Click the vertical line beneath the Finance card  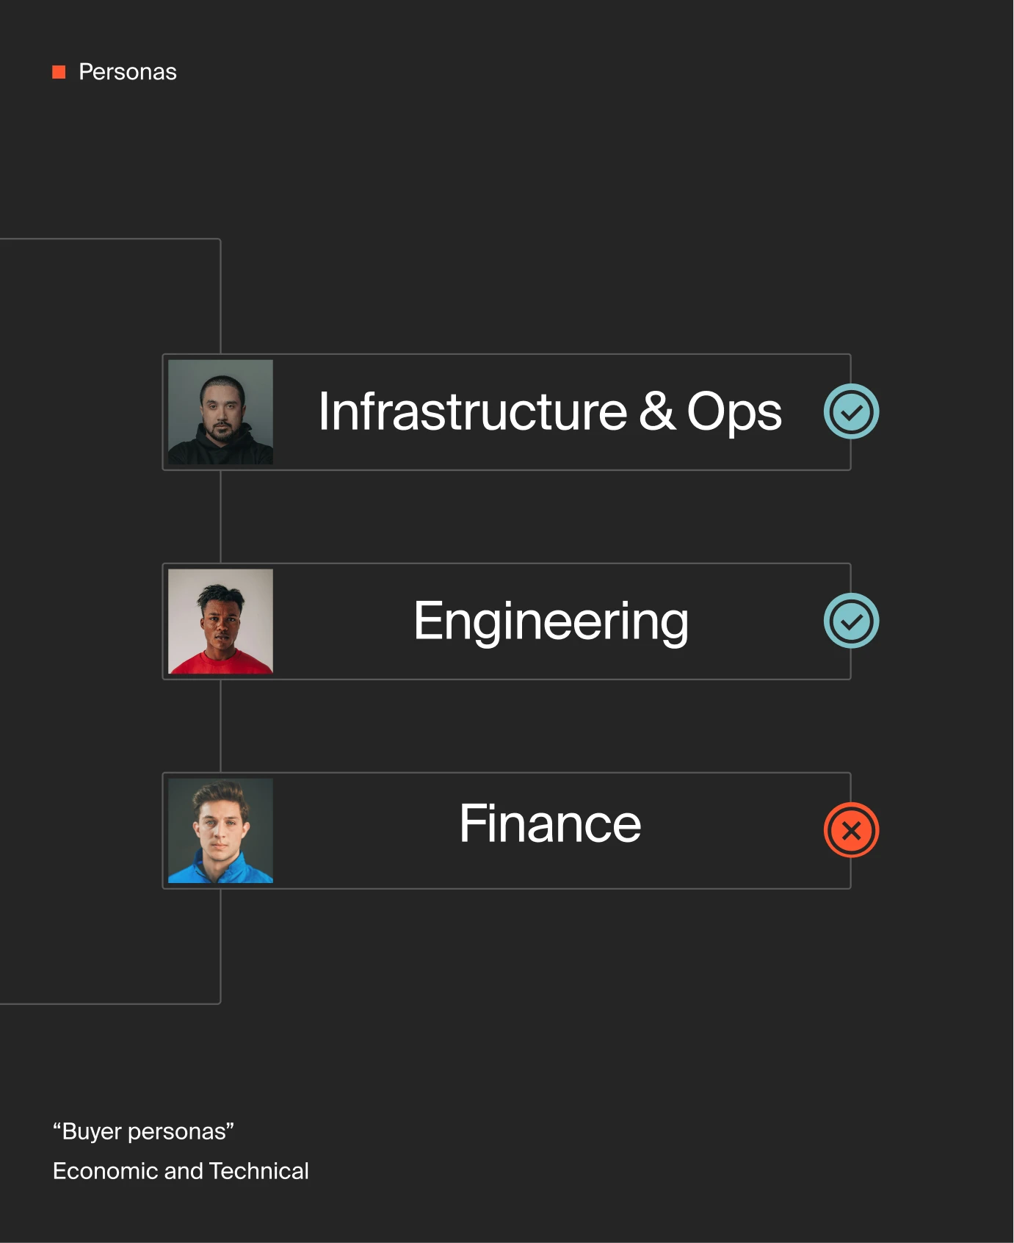(x=221, y=946)
